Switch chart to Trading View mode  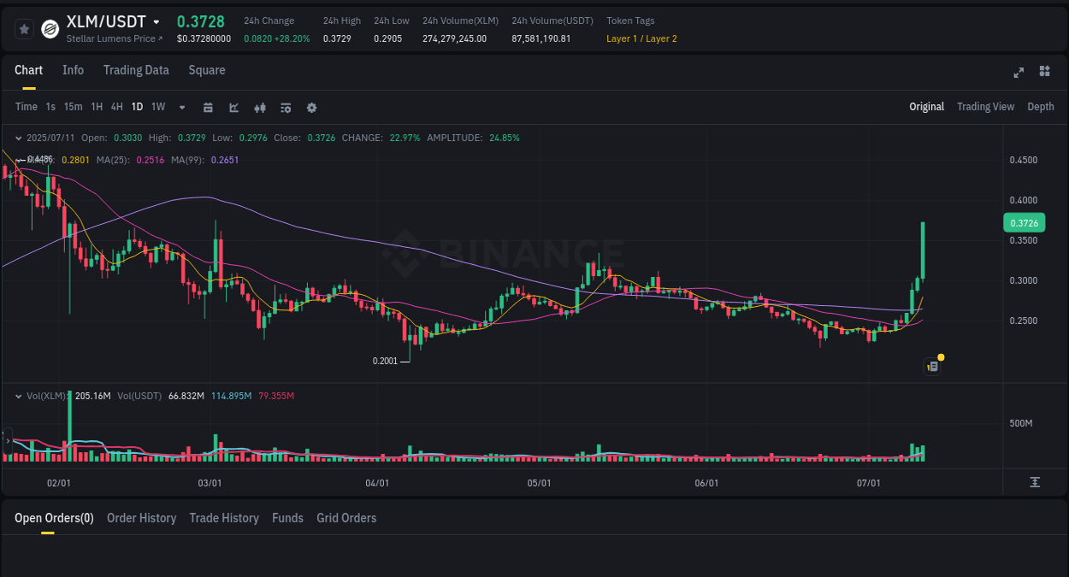pyautogui.click(x=985, y=107)
